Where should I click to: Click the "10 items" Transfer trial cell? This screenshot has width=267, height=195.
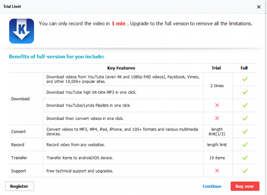tap(217, 157)
